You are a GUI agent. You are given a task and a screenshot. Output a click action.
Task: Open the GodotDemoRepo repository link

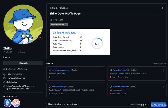59,87
